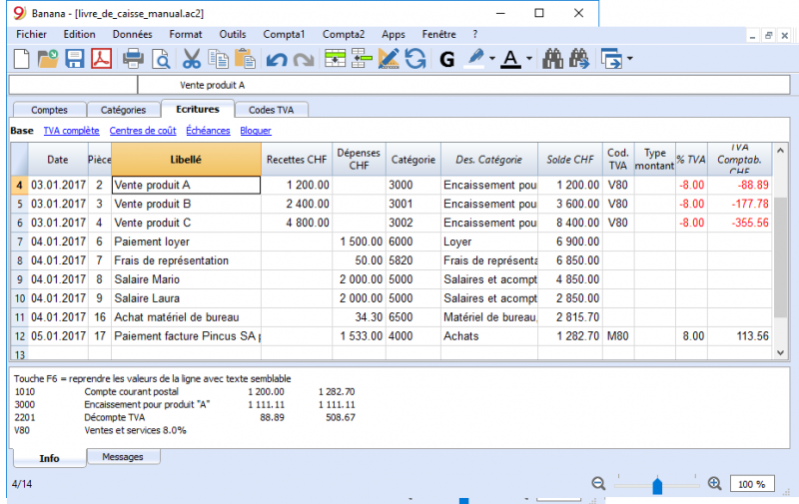Apply bold with the G icon
Viewport: 799px width, 504px height.
coord(446,60)
